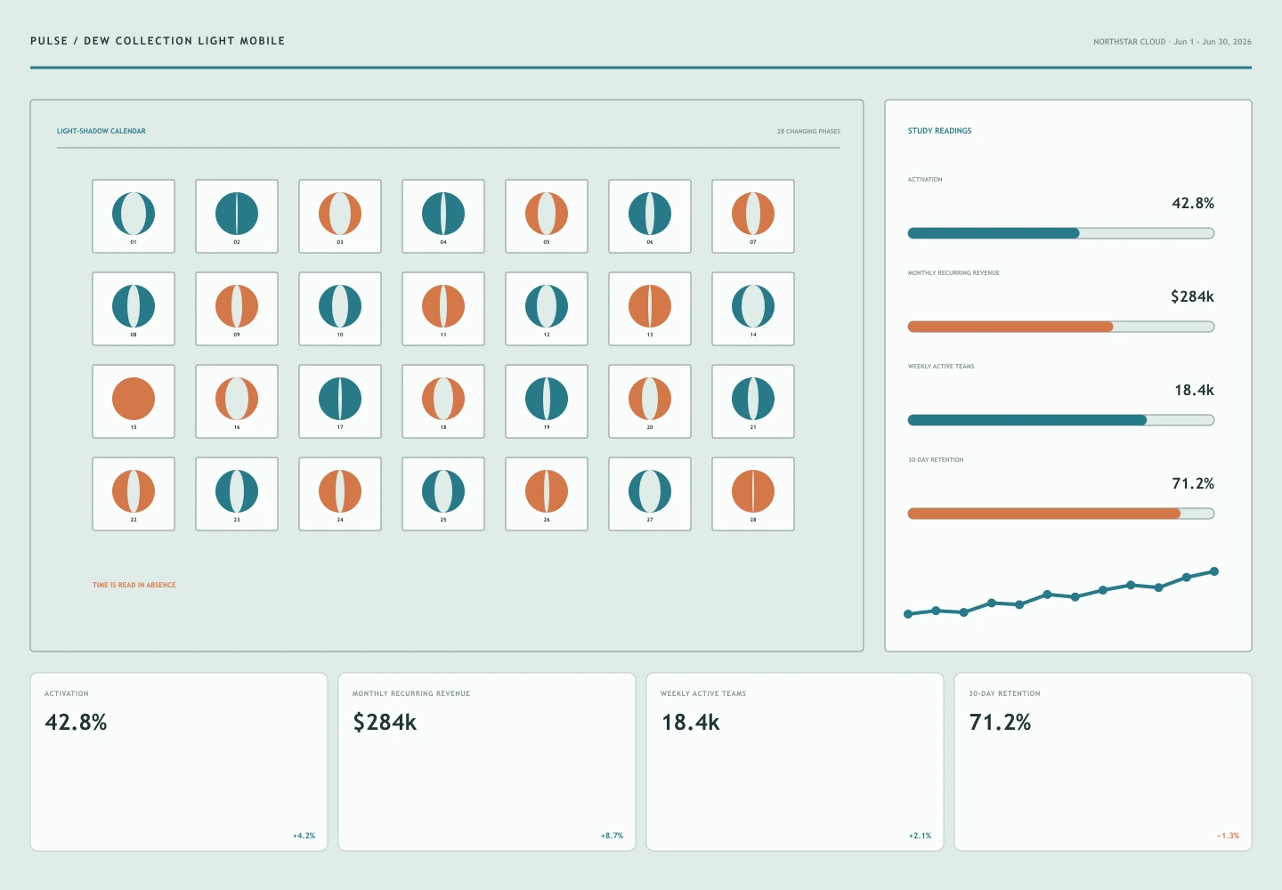Click the Light-Shadow Calendar heading
The width and height of the screenshot is (1282, 890).
pyautogui.click(x=101, y=131)
